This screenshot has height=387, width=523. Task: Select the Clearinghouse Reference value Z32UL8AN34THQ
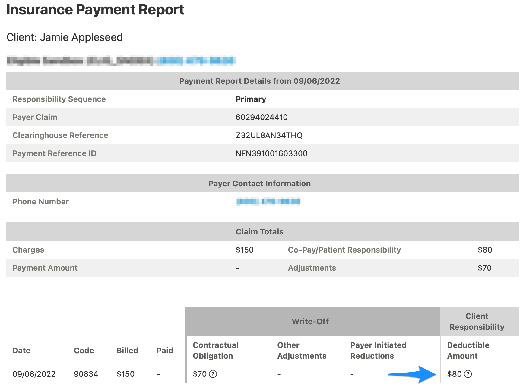(269, 135)
